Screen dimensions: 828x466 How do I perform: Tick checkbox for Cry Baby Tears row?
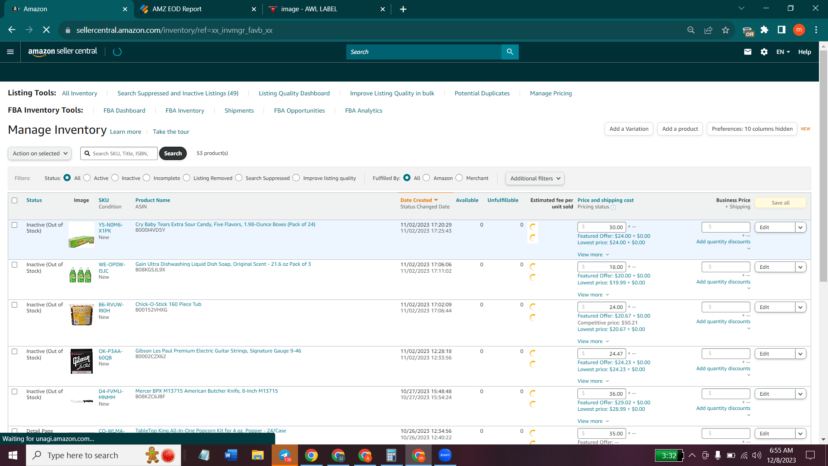click(x=15, y=225)
